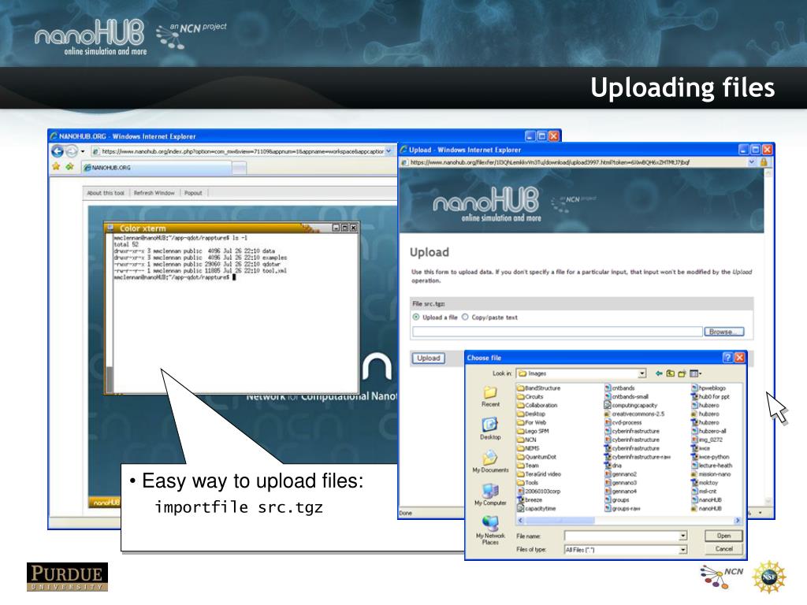Click Up One Level folder icon

(670, 373)
